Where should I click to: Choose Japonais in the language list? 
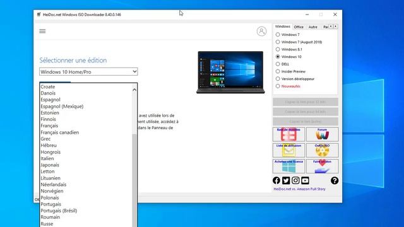pos(86,165)
